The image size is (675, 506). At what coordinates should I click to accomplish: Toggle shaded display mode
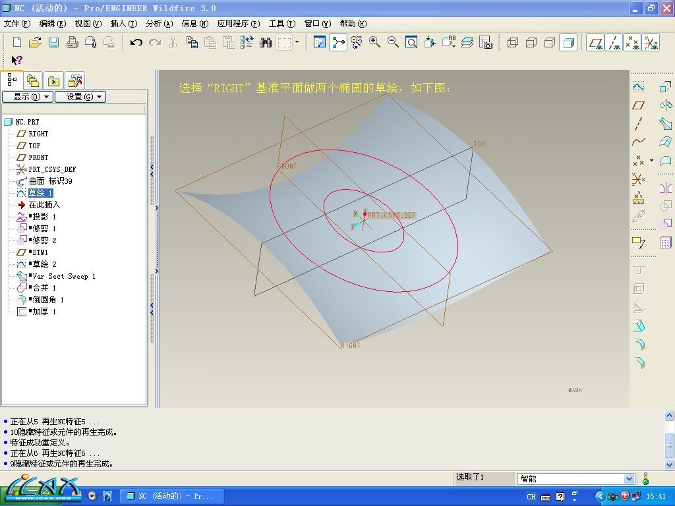coord(568,42)
